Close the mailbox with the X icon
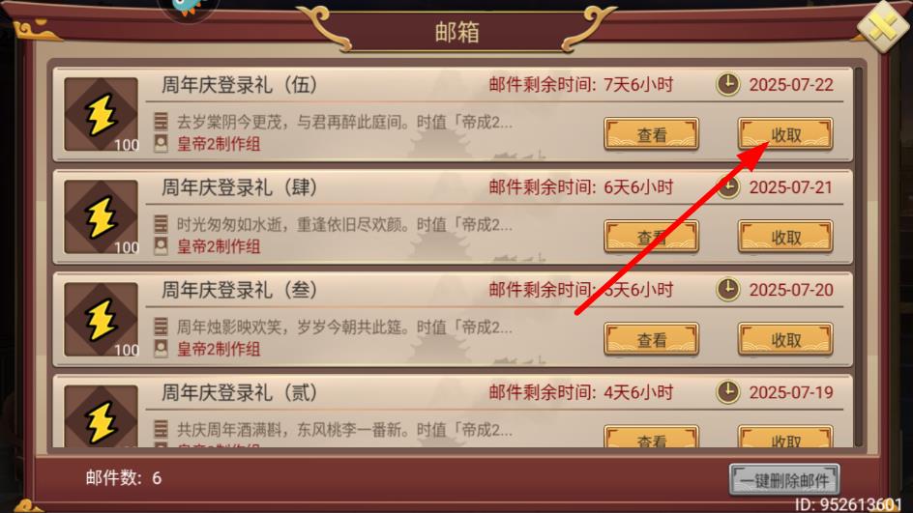 [x=883, y=27]
